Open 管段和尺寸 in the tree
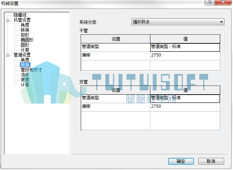Image resolution: width=233 pixels, height=170 pixels. [31, 70]
